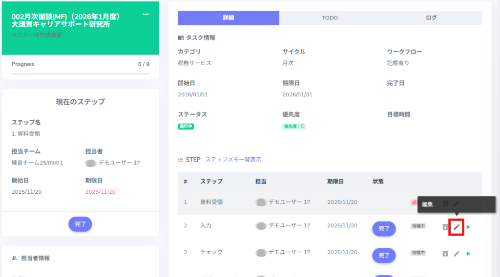
Task: Click the Progress bar under the task card
Action: pyautogui.click(x=80, y=74)
